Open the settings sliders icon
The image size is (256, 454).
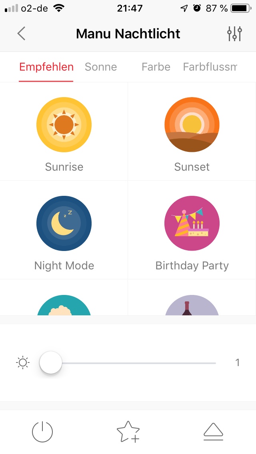point(234,34)
